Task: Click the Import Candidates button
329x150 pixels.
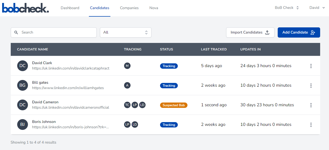Action: point(250,32)
